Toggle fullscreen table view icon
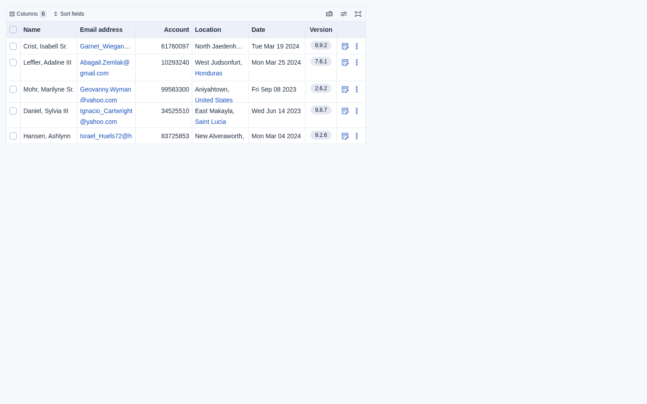Image resolution: width=647 pixels, height=404 pixels. point(358,14)
